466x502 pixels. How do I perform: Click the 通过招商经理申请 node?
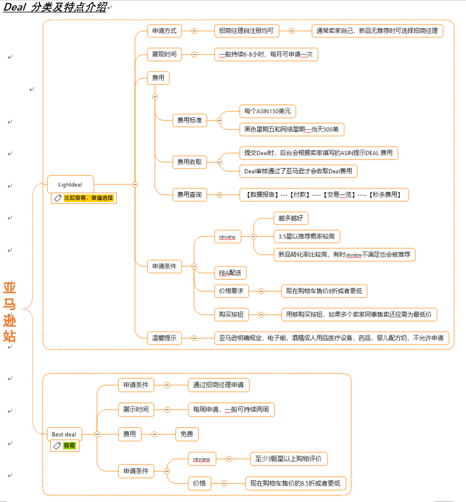(x=219, y=385)
